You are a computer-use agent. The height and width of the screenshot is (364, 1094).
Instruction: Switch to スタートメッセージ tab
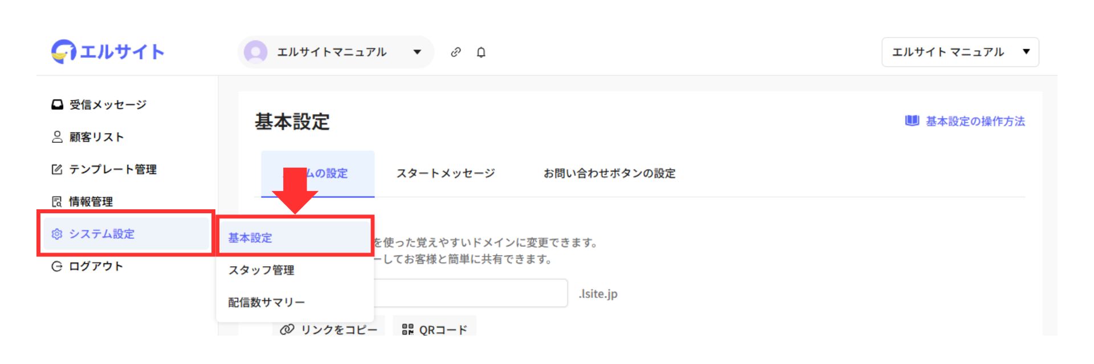(x=446, y=173)
